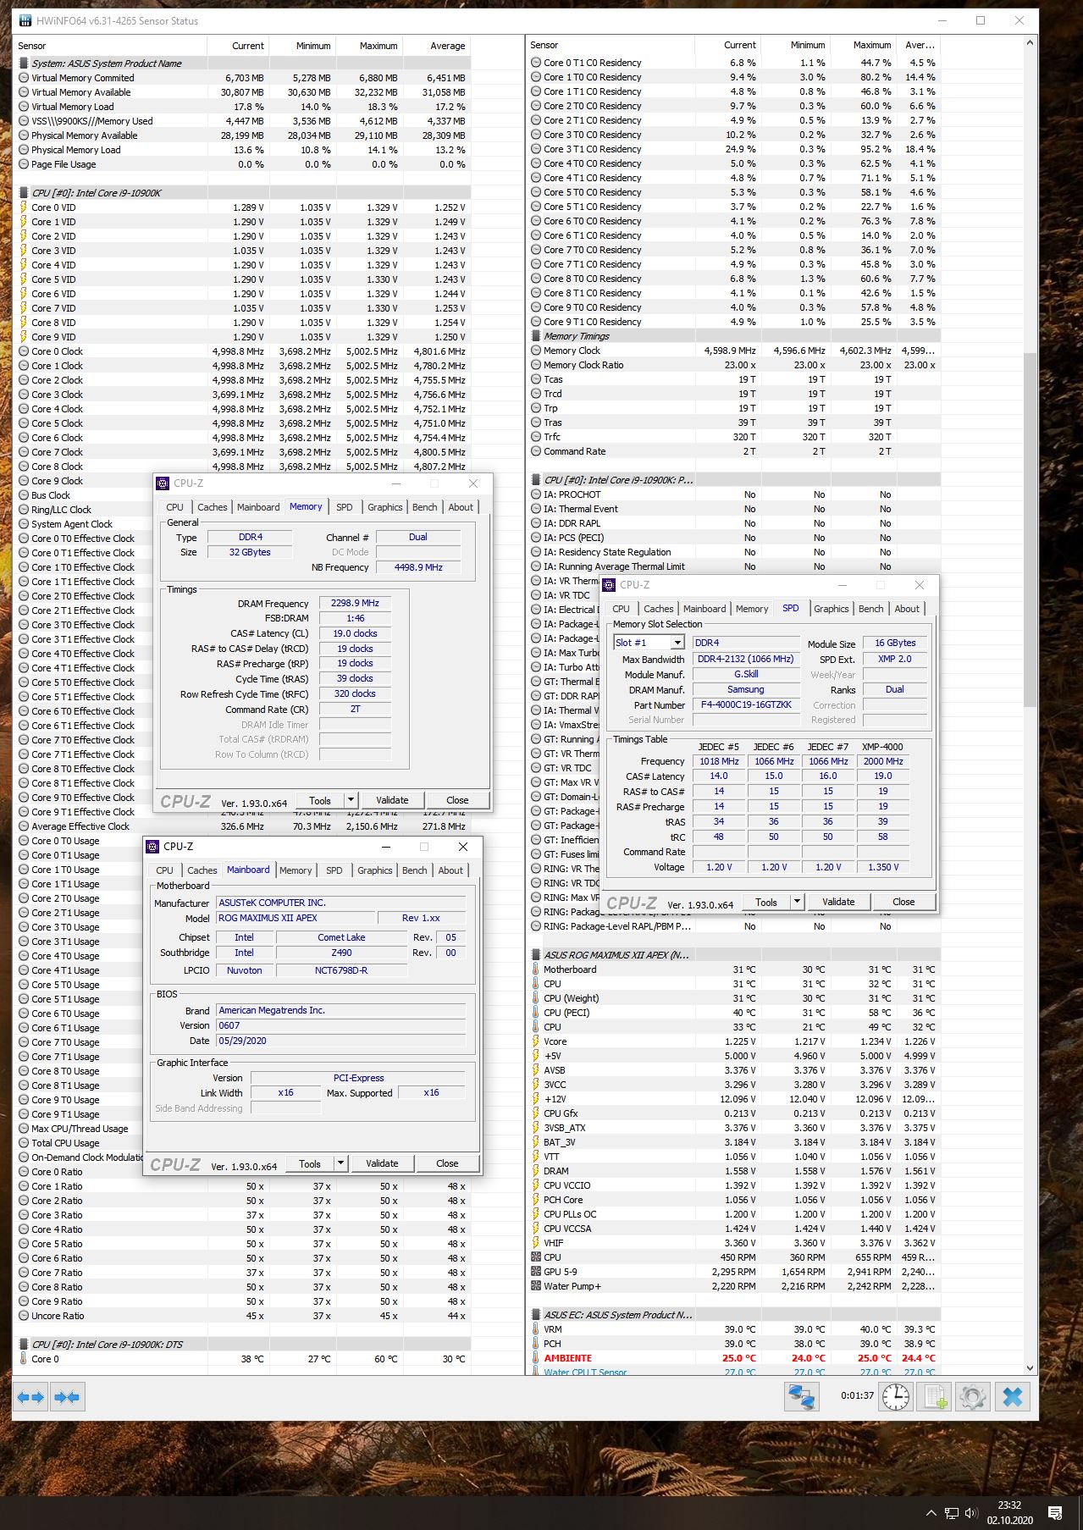Image resolution: width=1083 pixels, height=1530 pixels.
Task: Open sensor settings via the gear icon
Action: click(972, 1396)
